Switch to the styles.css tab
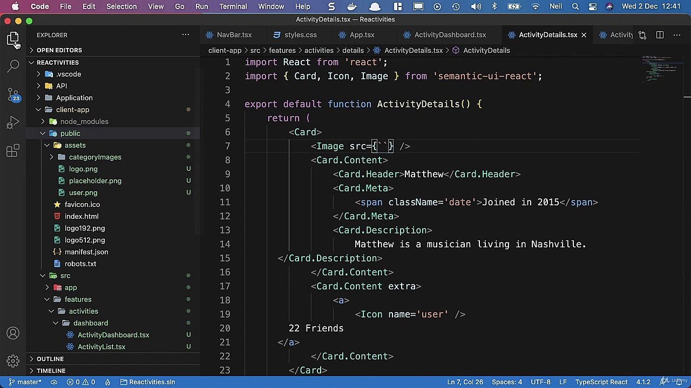Screen dimensions: 691x388 pyautogui.click(x=300, y=35)
